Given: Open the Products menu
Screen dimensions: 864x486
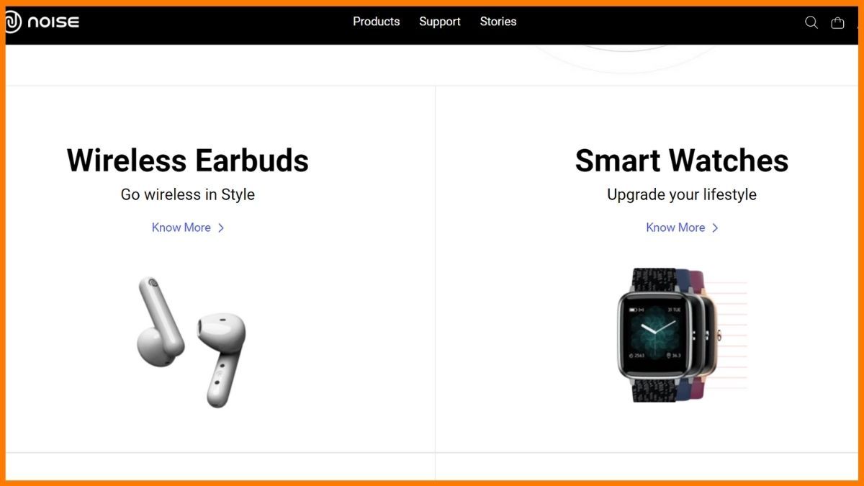Looking at the screenshot, I should pos(376,22).
